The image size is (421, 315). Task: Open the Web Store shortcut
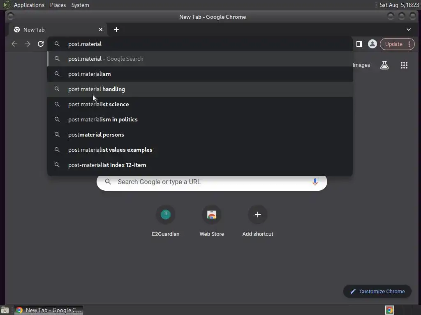point(212,221)
